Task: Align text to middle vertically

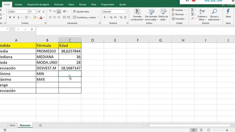Action: pyautogui.click(x=55, y=11)
